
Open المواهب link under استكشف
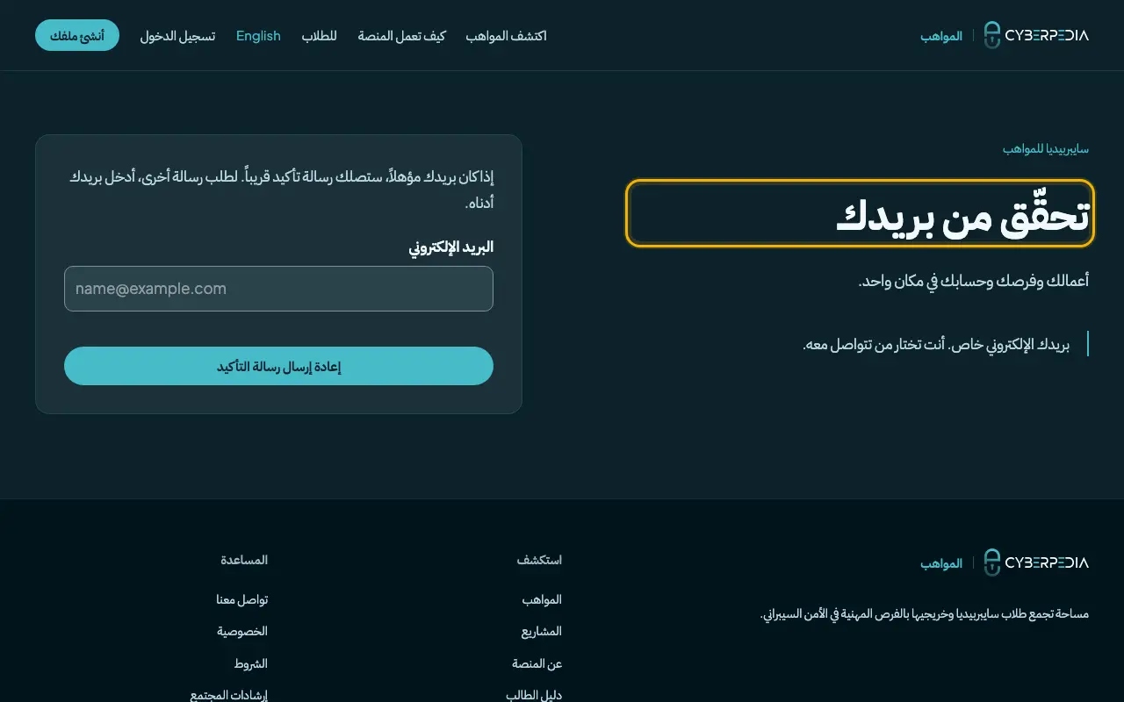542,599
